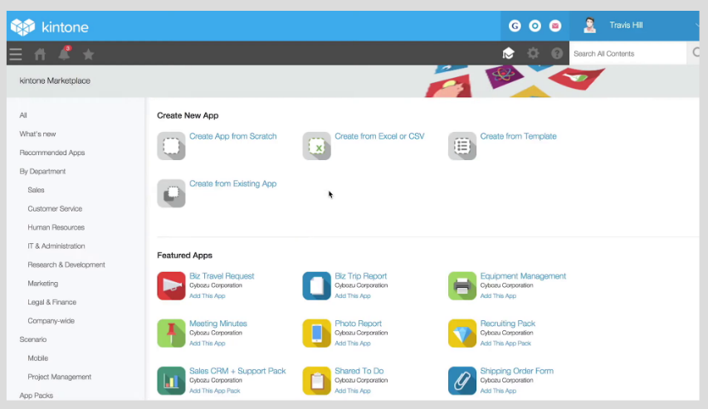This screenshot has width=708, height=409.
Task: Click Travis Hill avatar picture
Action: pyautogui.click(x=589, y=25)
